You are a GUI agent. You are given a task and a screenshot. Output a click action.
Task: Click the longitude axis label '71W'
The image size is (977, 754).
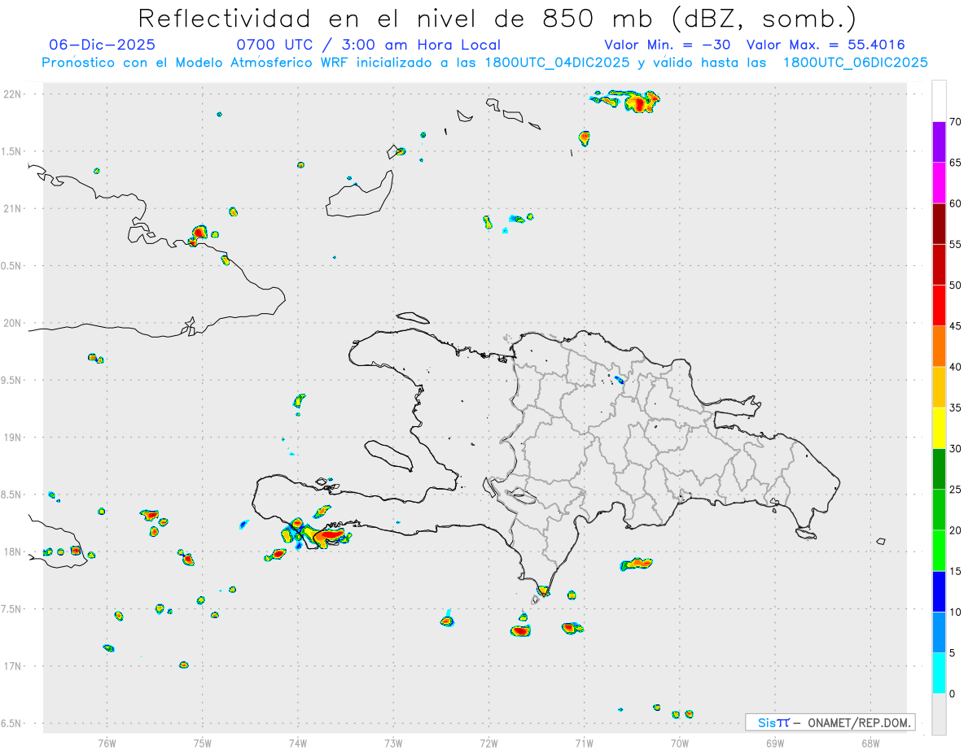[x=584, y=743]
